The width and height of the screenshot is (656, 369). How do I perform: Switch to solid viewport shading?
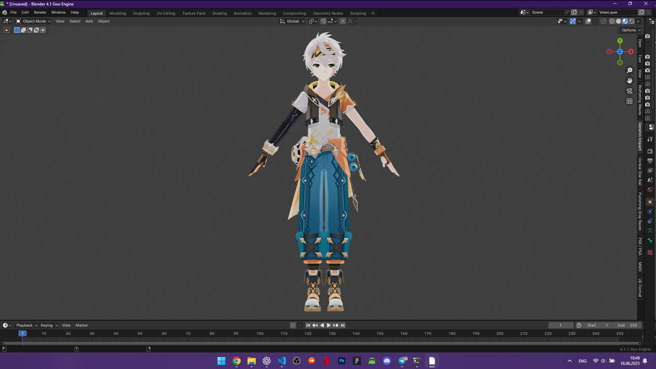619,21
